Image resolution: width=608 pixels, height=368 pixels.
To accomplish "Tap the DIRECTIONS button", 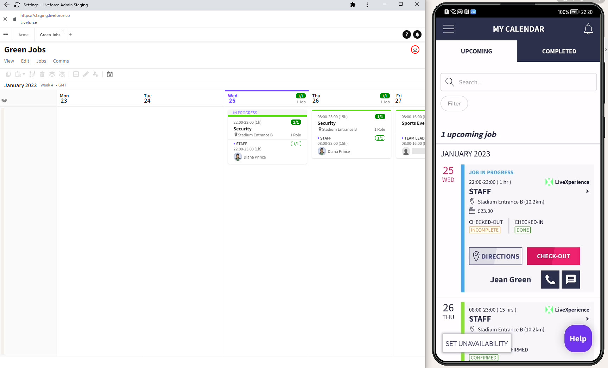I will pos(495,256).
